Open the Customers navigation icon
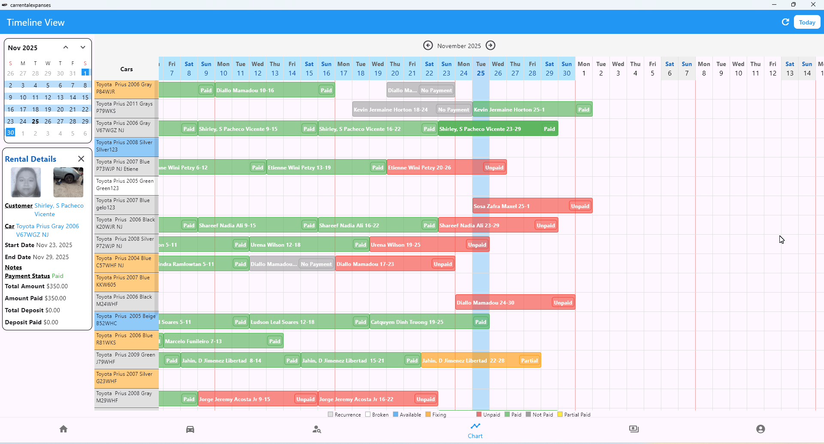The height and width of the screenshot is (444, 824). click(x=317, y=429)
